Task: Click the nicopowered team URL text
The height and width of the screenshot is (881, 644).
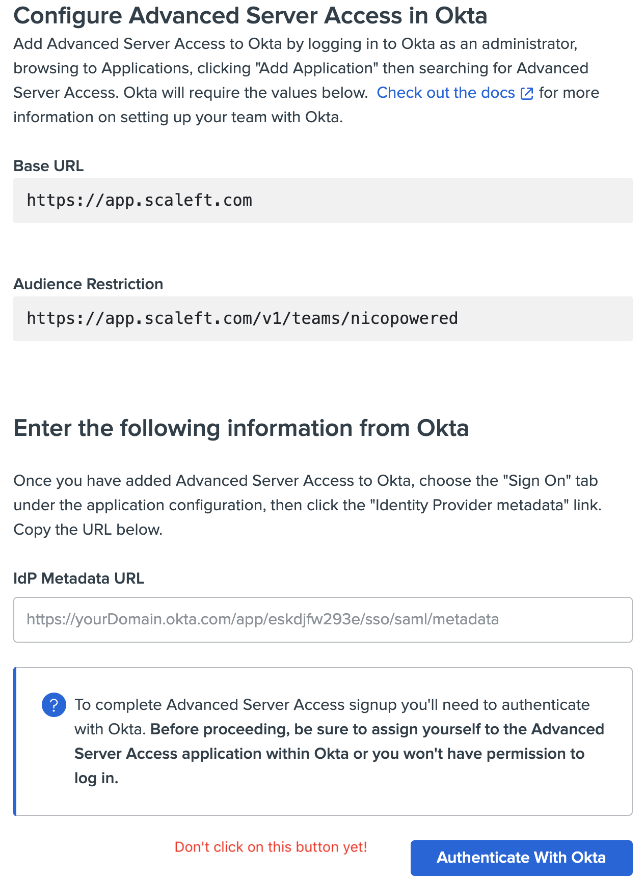Action: [243, 319]
